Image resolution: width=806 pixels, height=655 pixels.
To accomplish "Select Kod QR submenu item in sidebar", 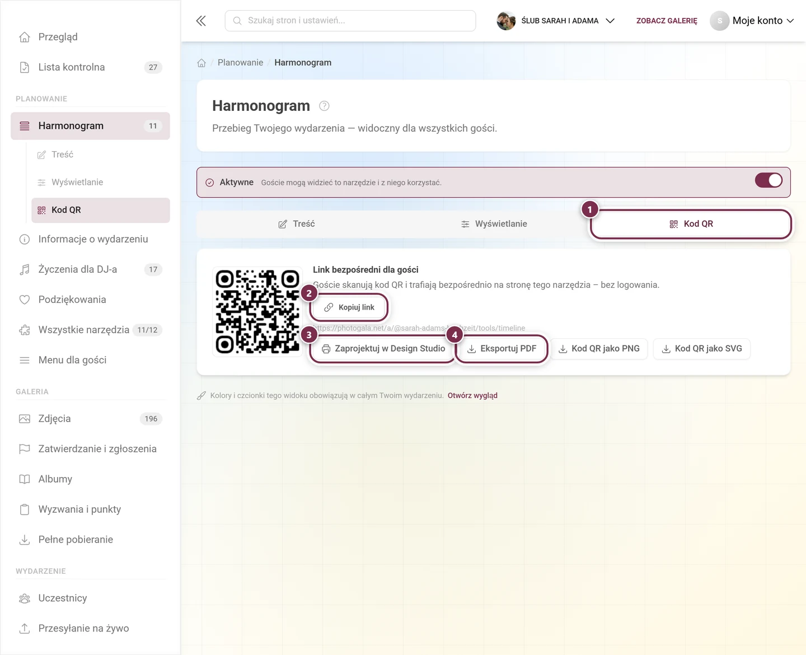I will pos(101,210).
